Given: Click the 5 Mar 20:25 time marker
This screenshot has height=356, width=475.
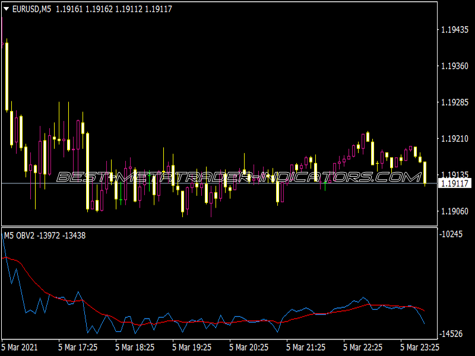Looking at the screenshot, I should click(x=249, y=347).
